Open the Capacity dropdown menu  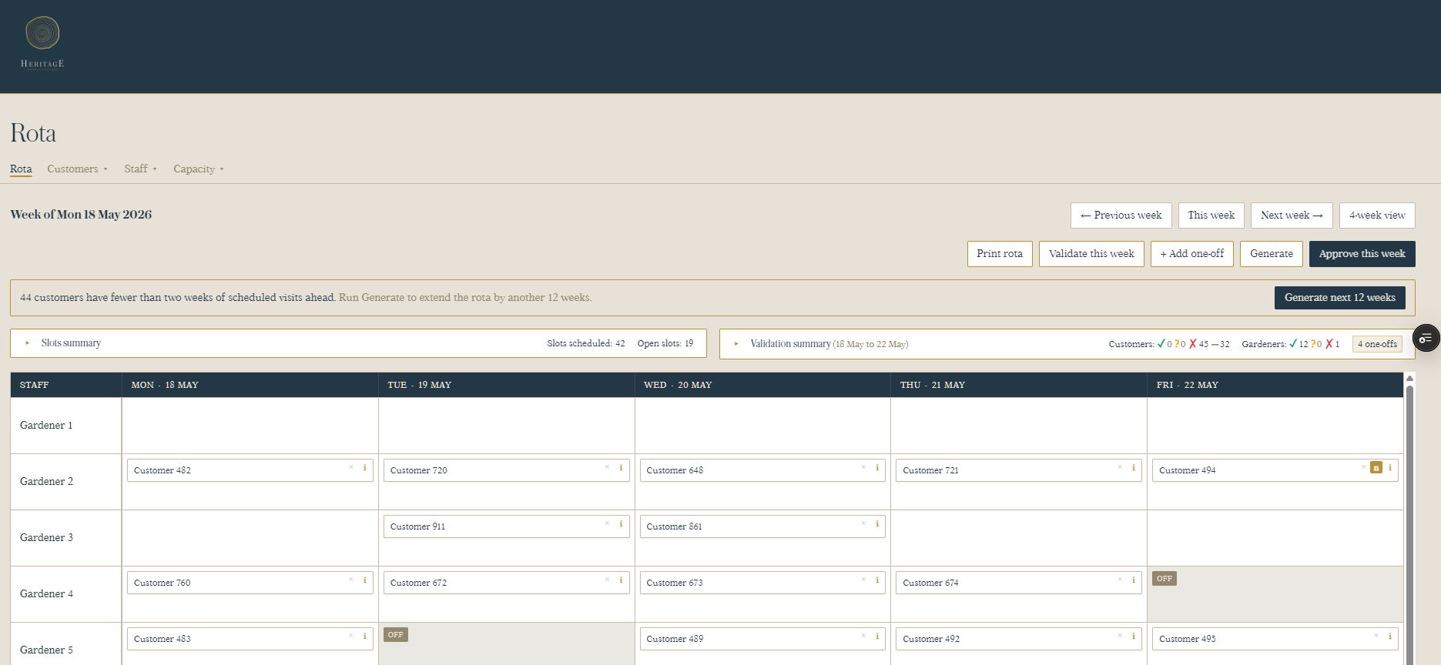pos(199,169)
